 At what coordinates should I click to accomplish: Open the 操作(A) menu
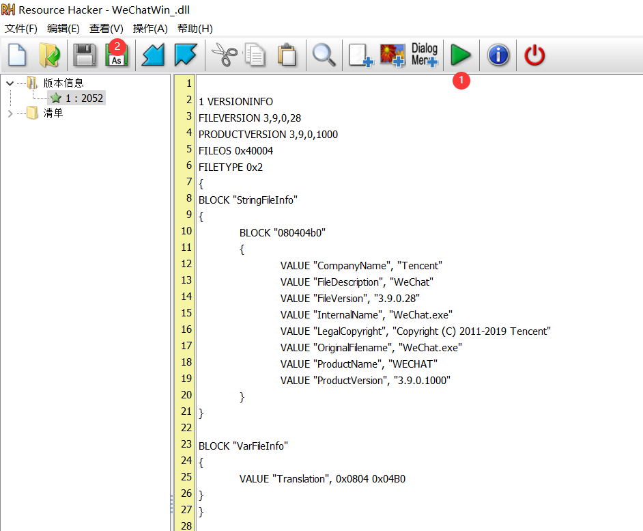coord(150,28)
